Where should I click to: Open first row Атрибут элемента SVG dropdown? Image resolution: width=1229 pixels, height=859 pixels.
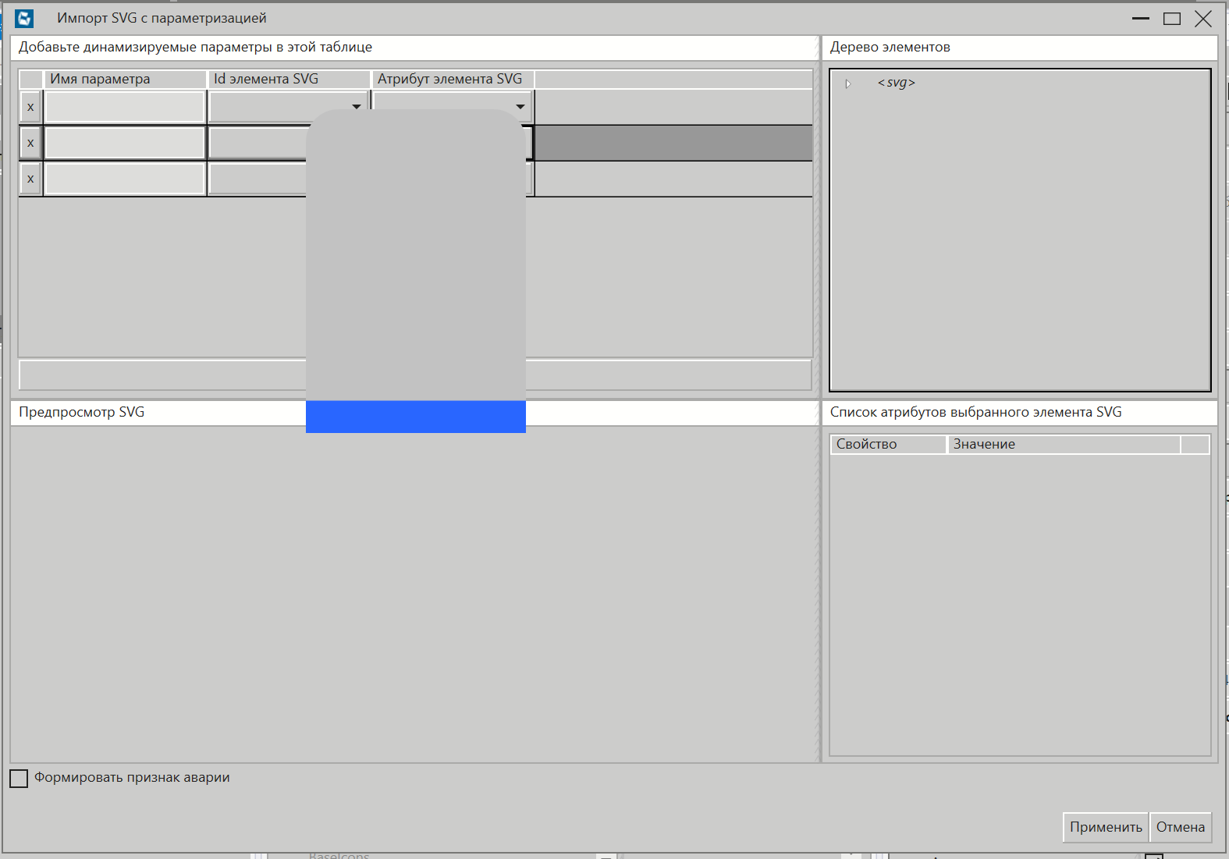click(520, 107)
